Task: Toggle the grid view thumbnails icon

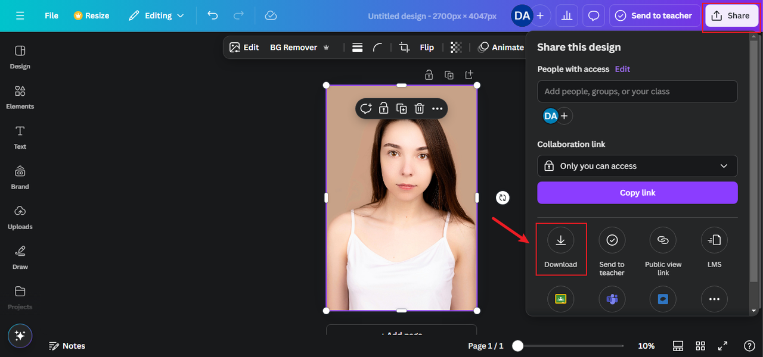Action: (700, 346)
